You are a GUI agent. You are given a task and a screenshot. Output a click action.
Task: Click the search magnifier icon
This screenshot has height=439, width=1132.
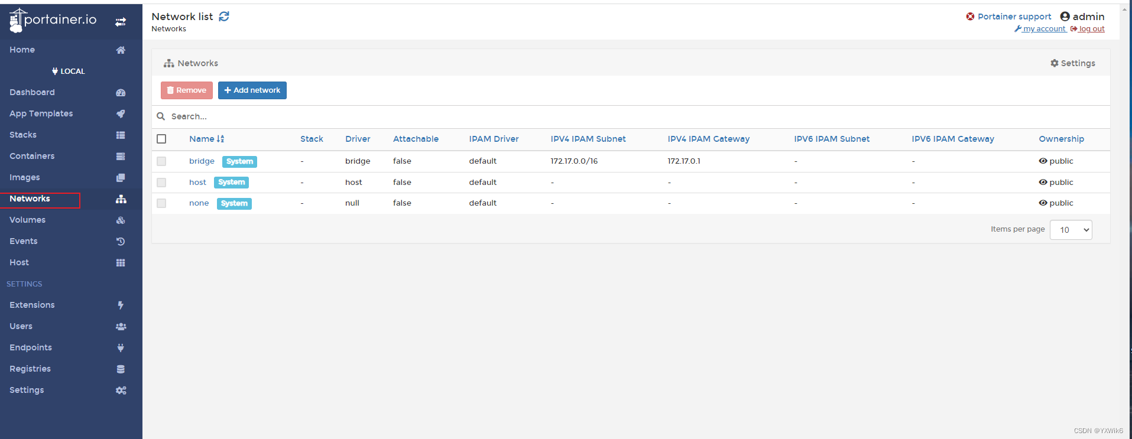point(161,116)
